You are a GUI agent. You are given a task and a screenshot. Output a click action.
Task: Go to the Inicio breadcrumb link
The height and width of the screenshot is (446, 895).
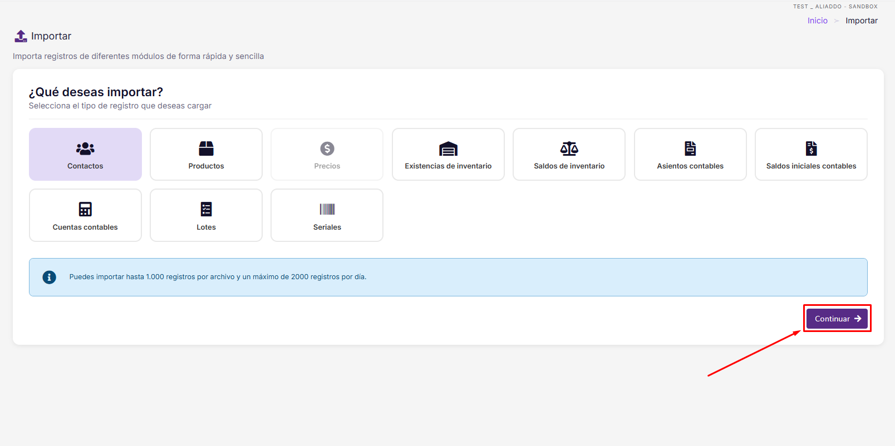click(x=818, y=21)
